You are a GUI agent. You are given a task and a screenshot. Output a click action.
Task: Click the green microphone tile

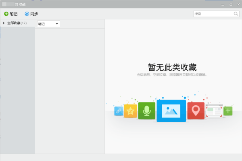(147, 111)
